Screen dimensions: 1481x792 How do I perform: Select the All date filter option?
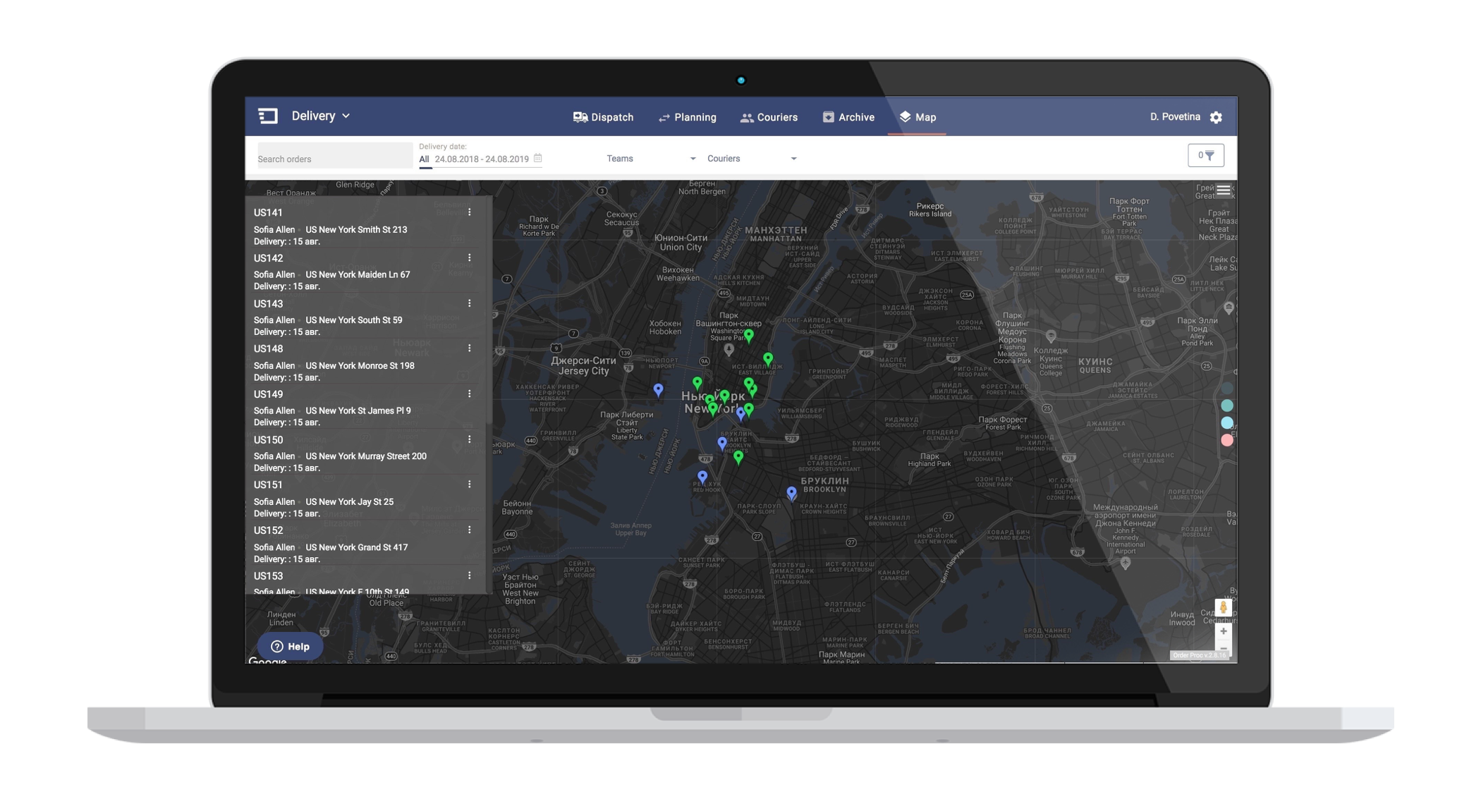pyautogui.click(x=424, y=159)
